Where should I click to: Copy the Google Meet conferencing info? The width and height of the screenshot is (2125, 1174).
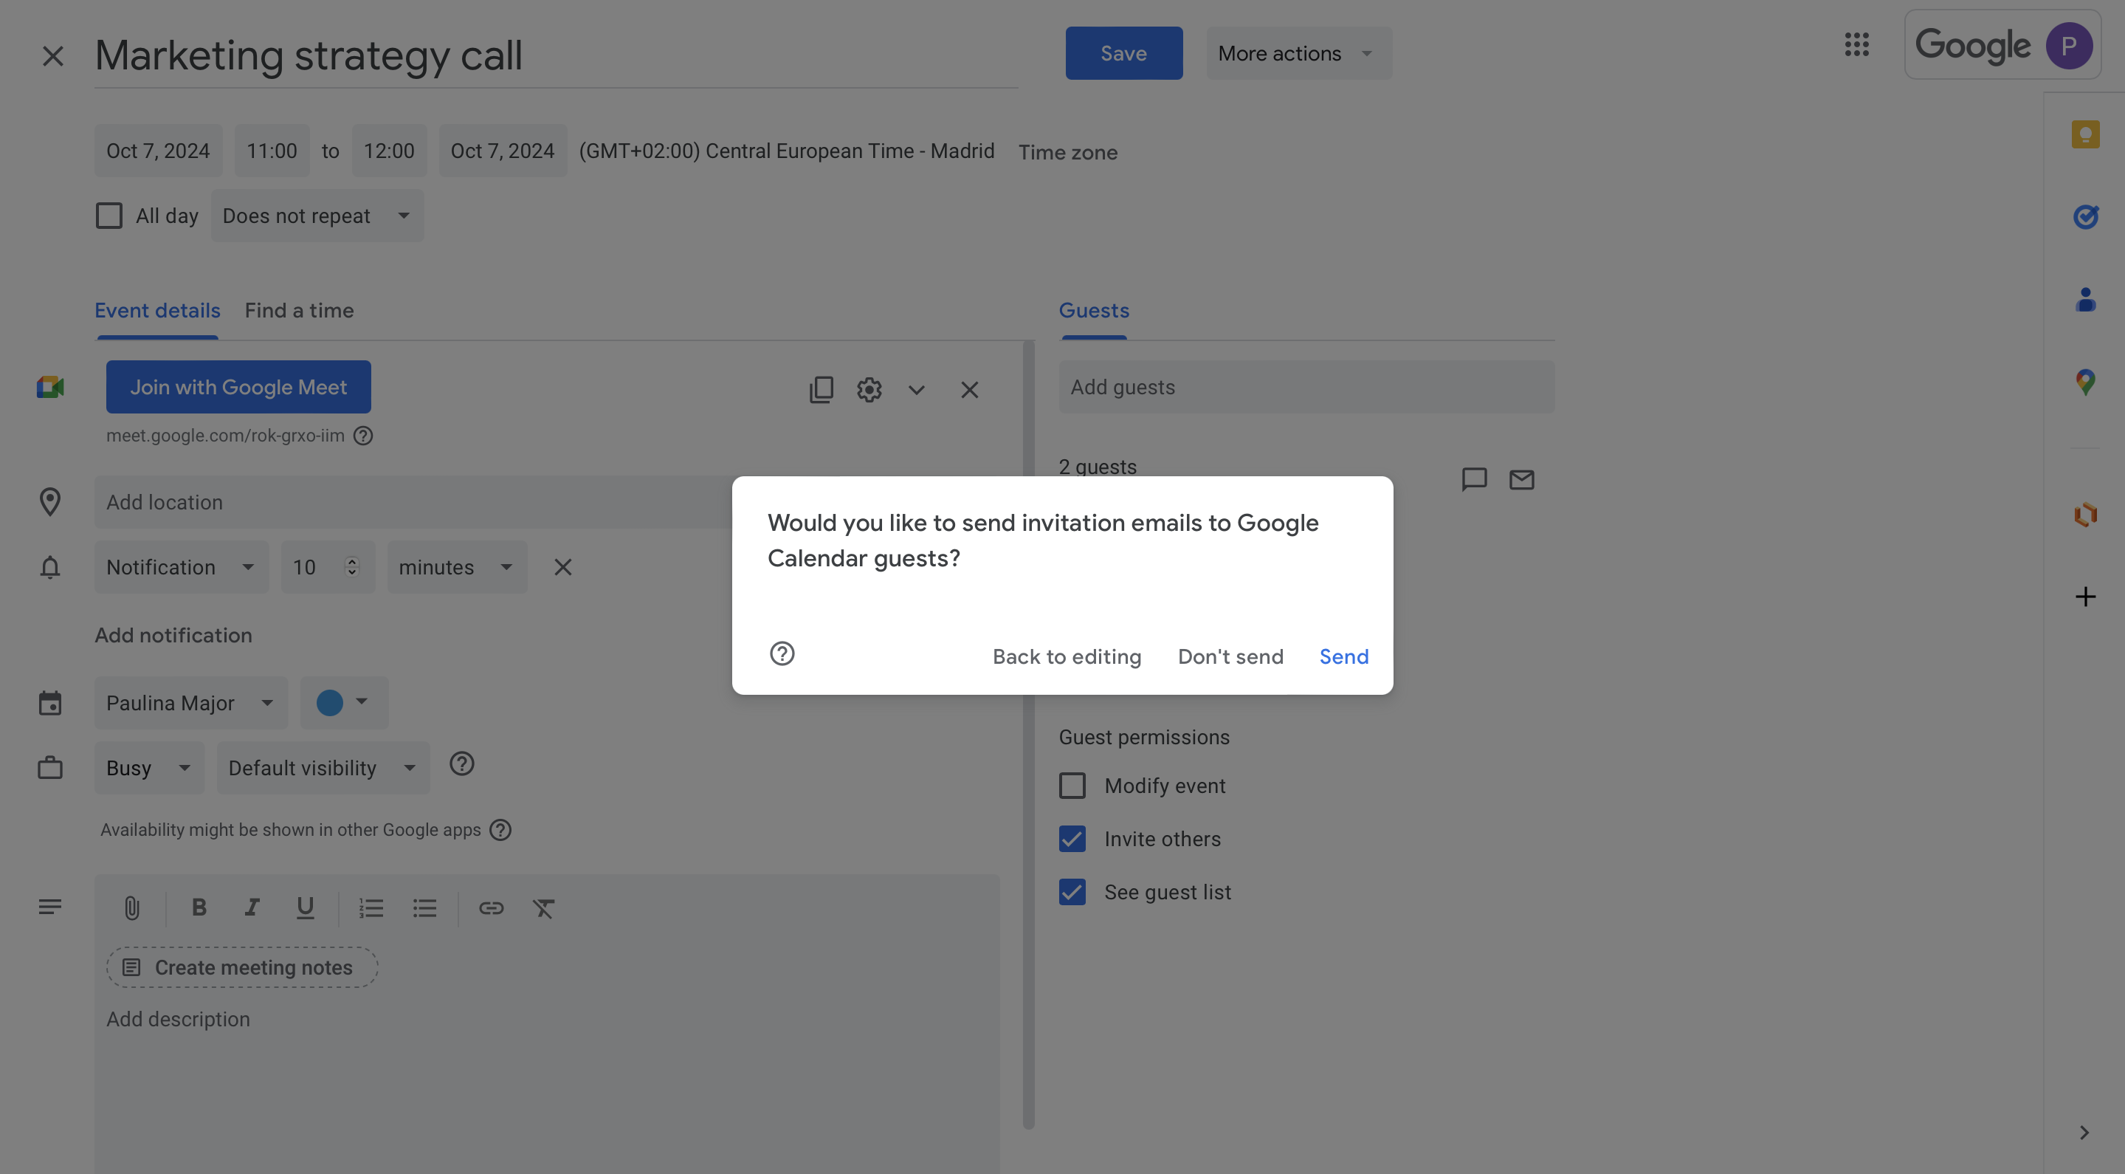[821, 389]
